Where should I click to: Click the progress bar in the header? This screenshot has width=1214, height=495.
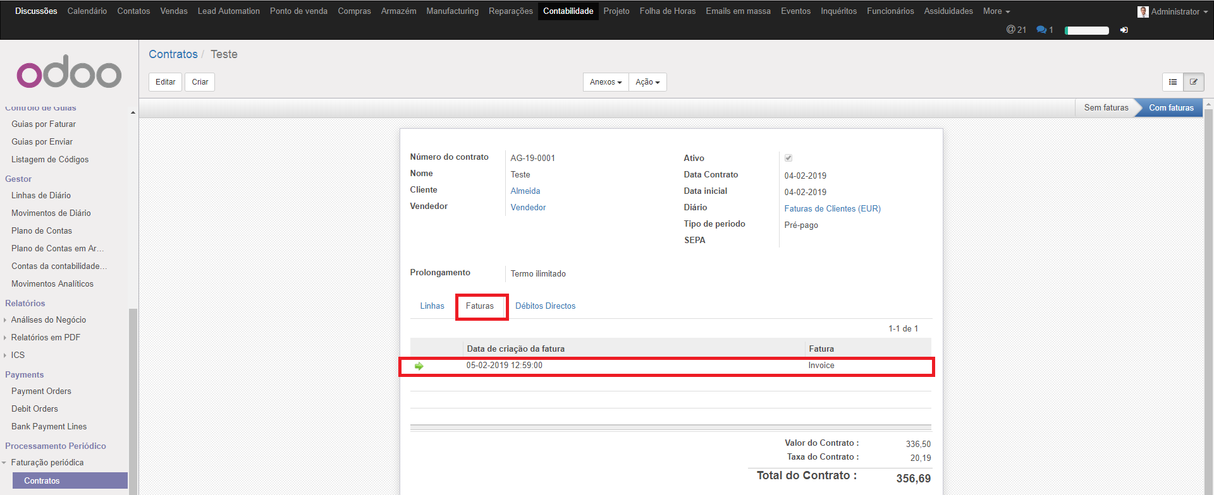[x=1086, y=30]
